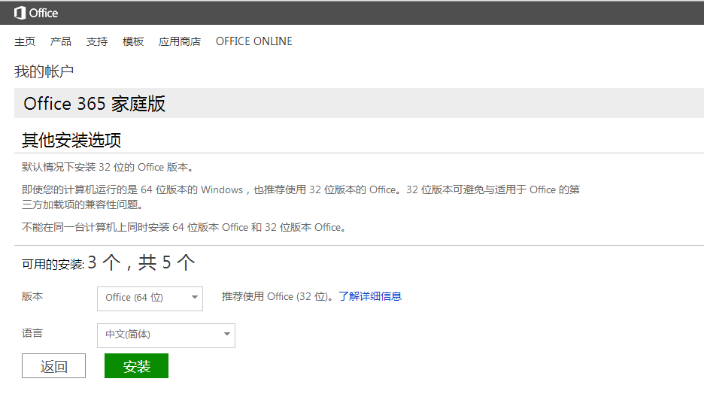Screen dimensions: 704x406
Task: Open the 支持 navigation item
Action: pyautogui.click(x=97, y=41)
